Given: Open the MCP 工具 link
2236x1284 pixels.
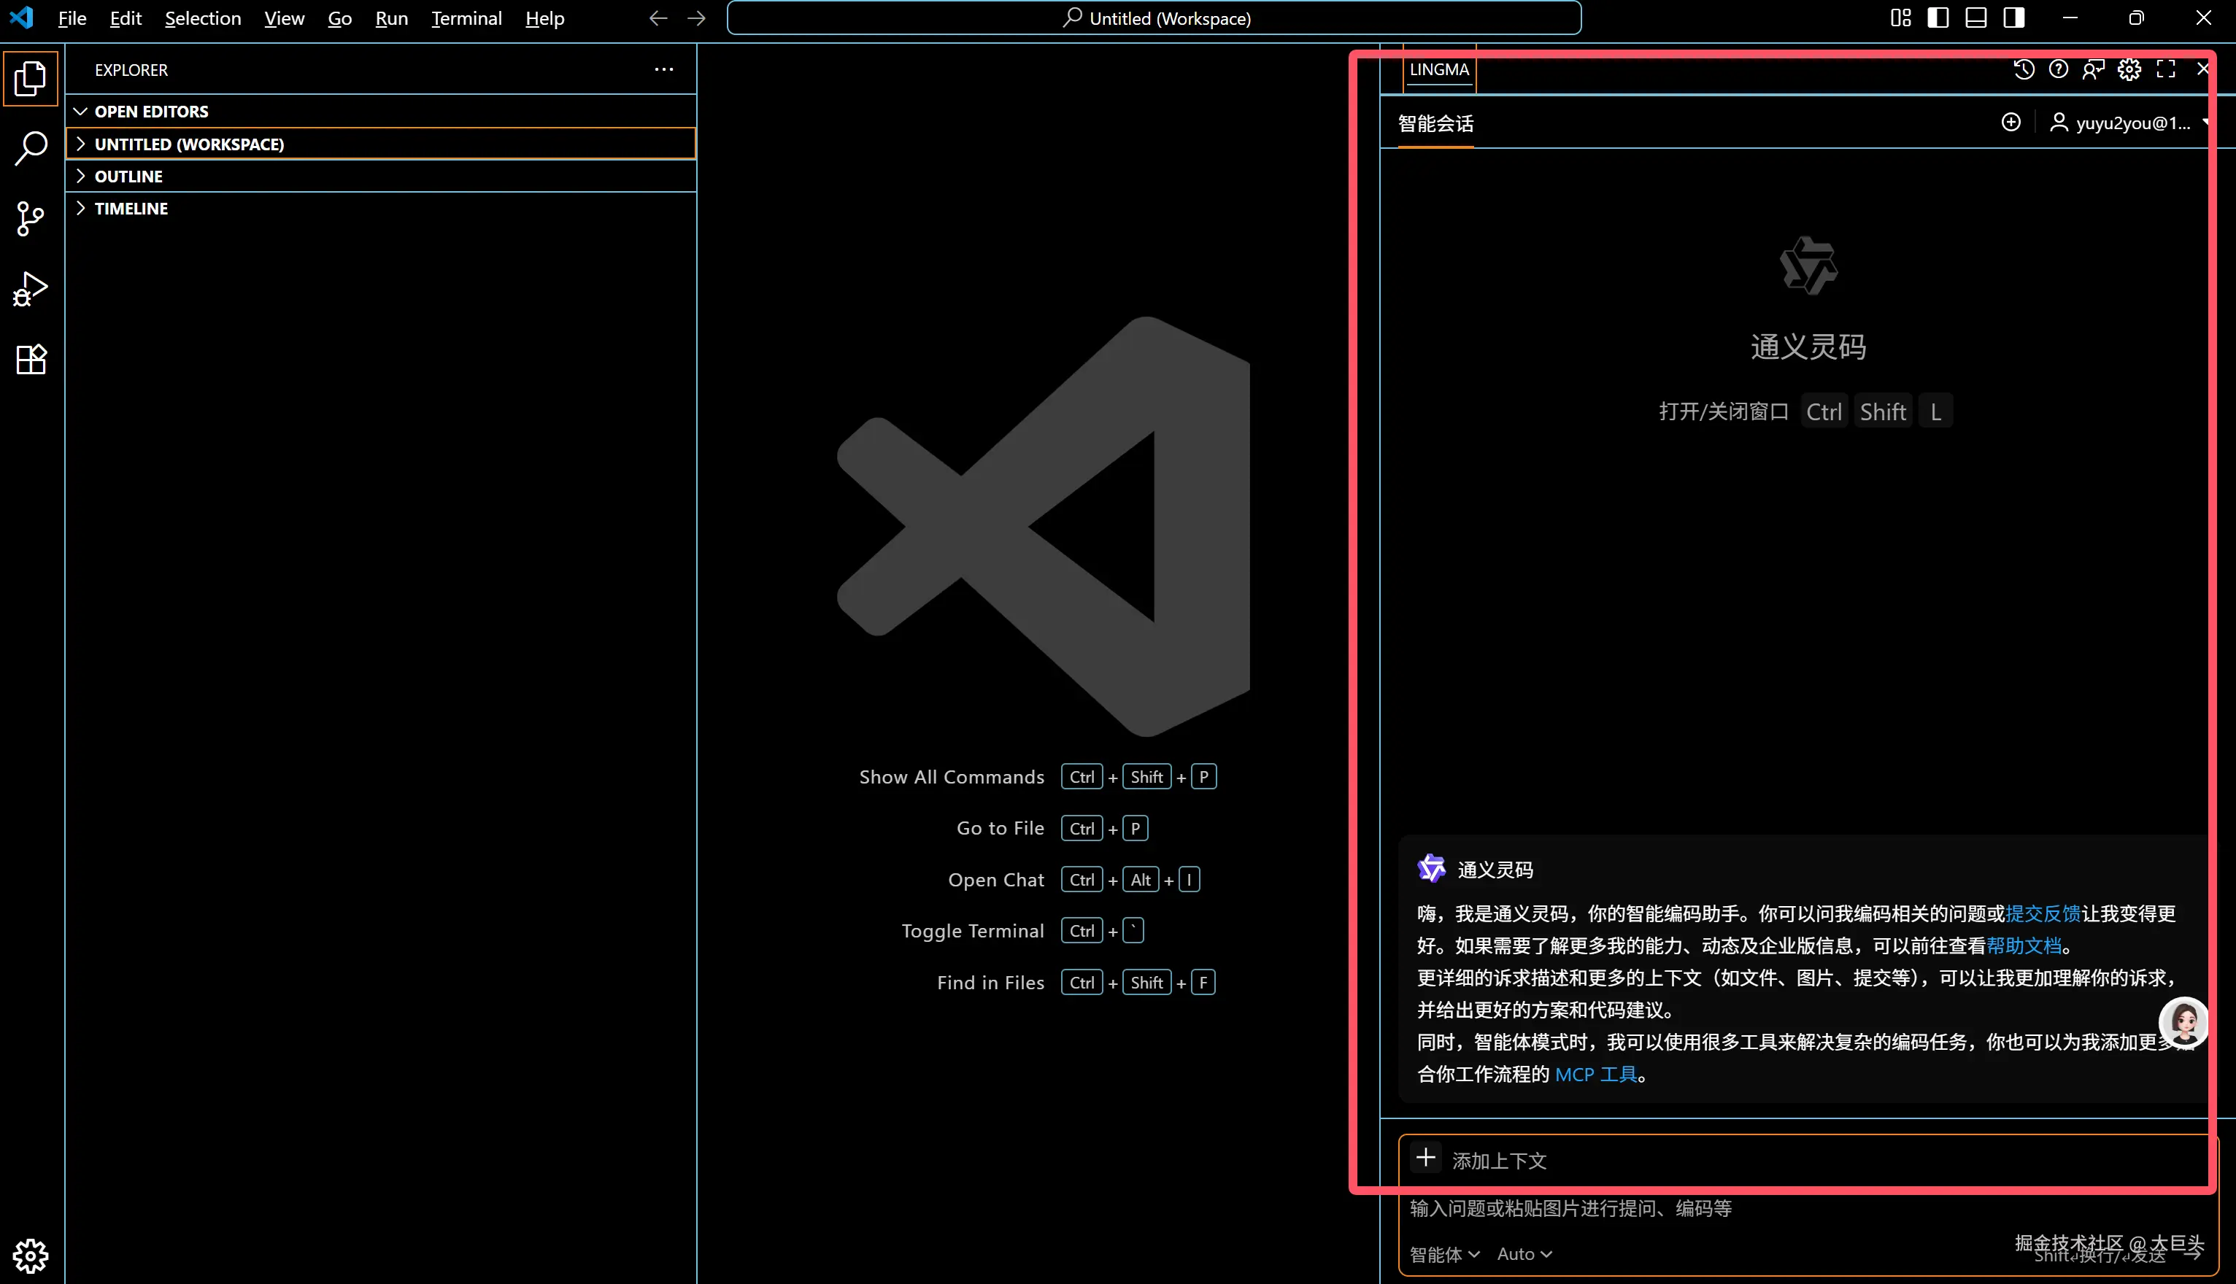Looking at the screenshot, I should (1595, 1074).
